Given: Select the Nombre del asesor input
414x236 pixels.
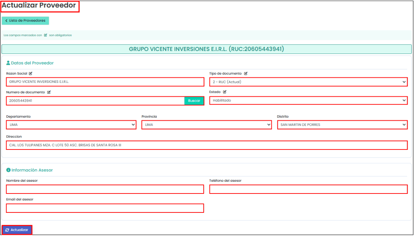Looking at the screenshot, I should tap(105, 189).
